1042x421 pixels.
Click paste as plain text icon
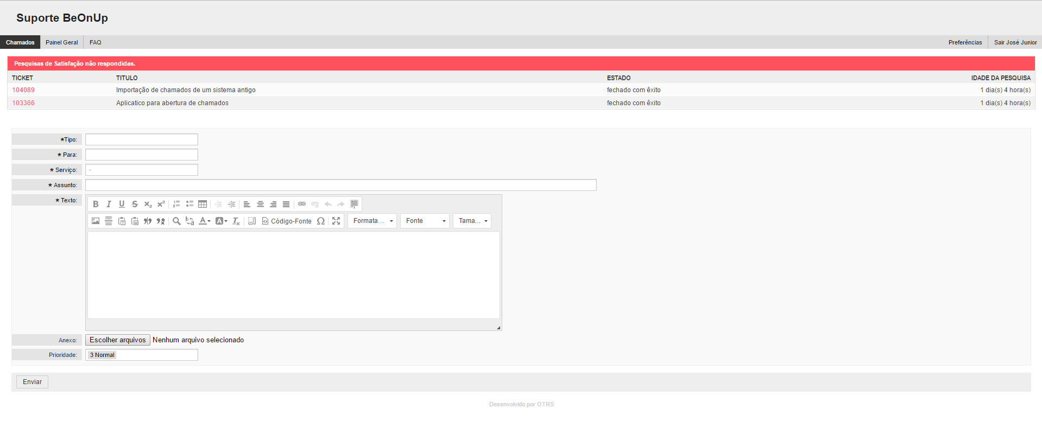tap(122, 221)
